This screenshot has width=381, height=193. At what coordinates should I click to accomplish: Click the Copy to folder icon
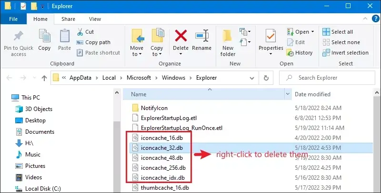point(158,36)
